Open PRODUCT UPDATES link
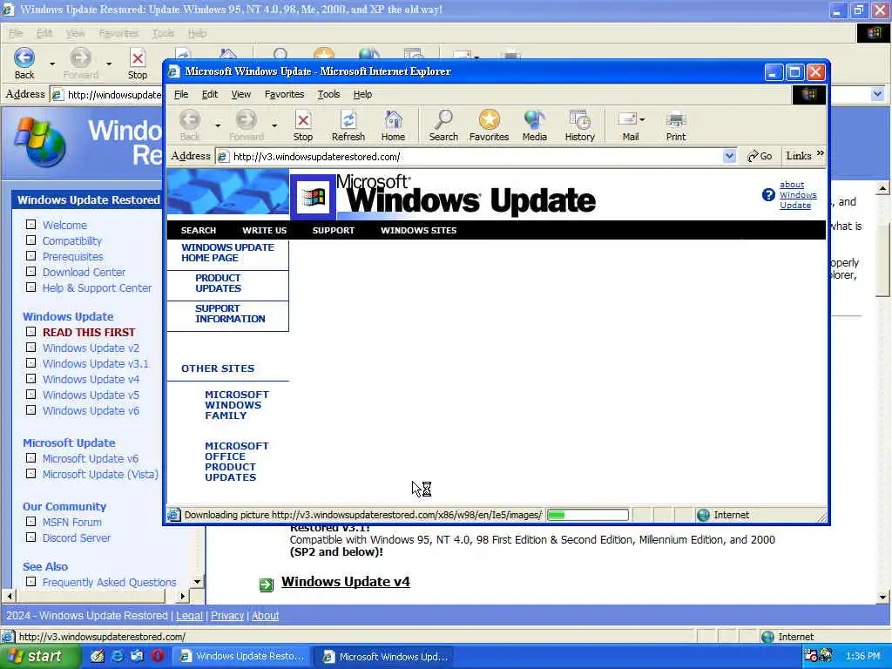The width and height of the screenshot is (892, 669). (218, 283)
